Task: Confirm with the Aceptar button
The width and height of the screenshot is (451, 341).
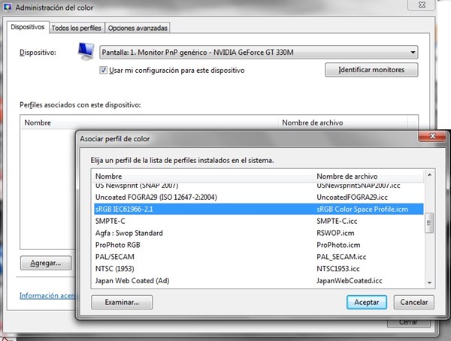Action: 367,302
